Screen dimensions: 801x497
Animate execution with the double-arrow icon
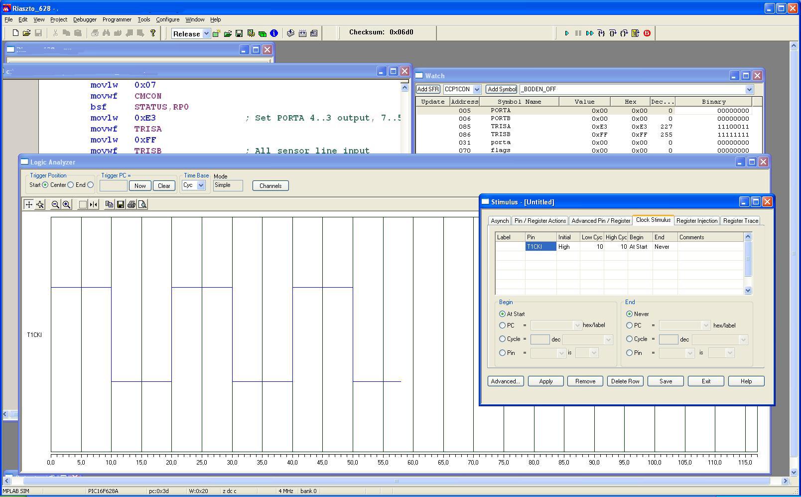[590, 33]
